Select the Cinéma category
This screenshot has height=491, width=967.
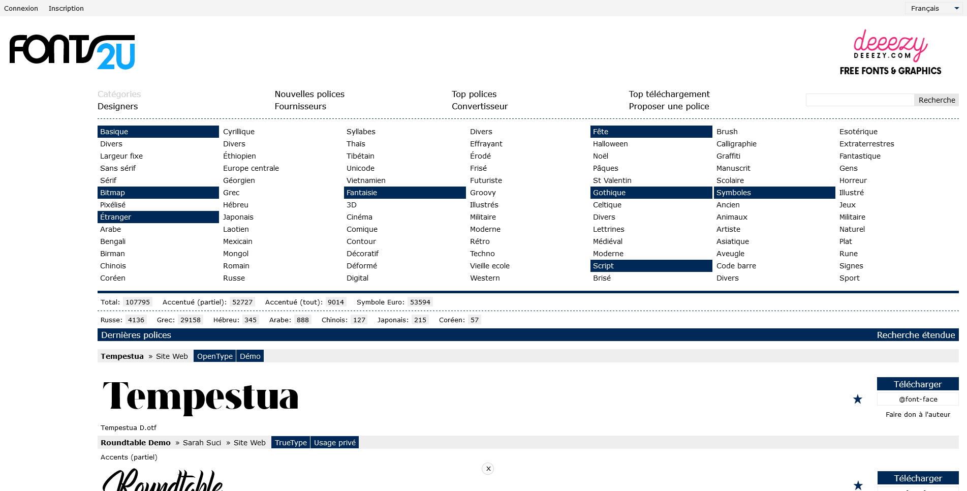[x=359, y=217]
